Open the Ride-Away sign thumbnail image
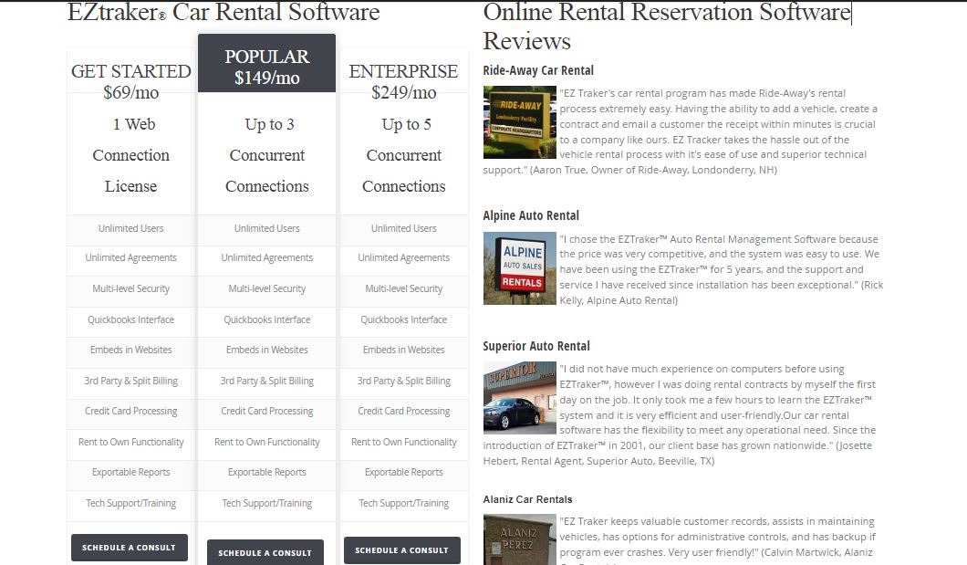The image size is (967, 565). pos(519,122)
